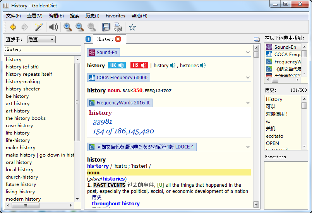Select Sound-En in the found-in-dictionaries list

283,47
